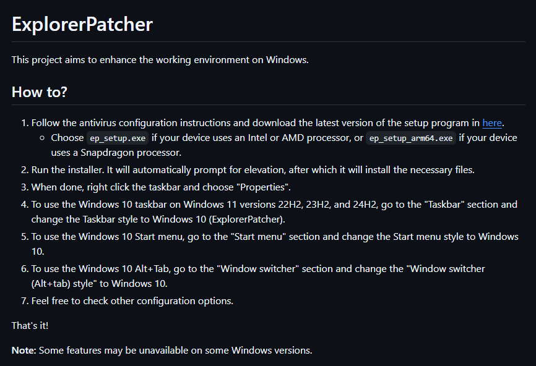Image resolution: width=536 pixels, height=366 pixels.
Task: Click the "Windows 10 (ExplorerPatcher)" taskbar style text
Action: 218,219
